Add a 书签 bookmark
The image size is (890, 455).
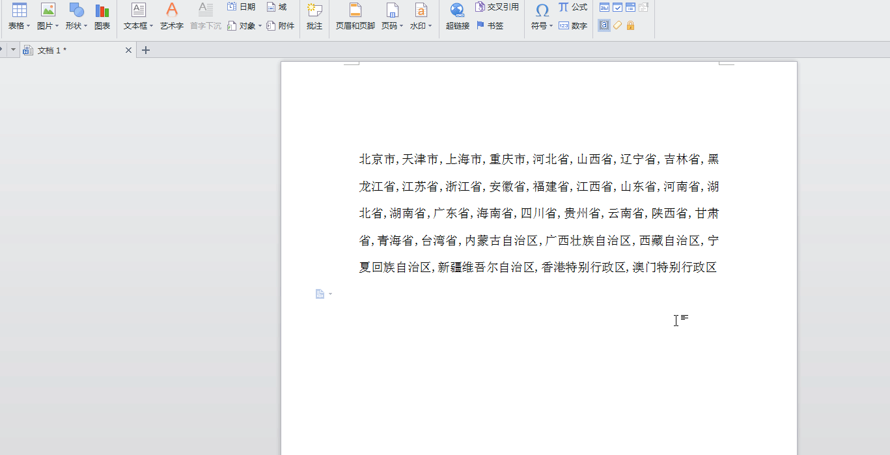(x=490, y=26)
